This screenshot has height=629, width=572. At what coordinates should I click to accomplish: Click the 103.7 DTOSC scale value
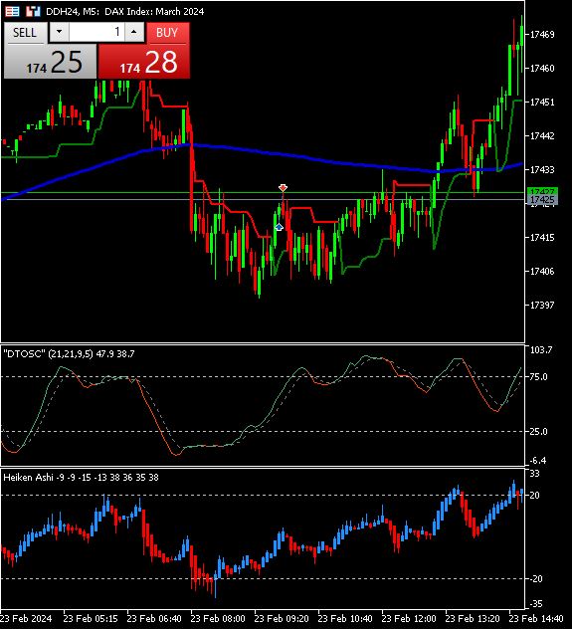click(541, 350)
